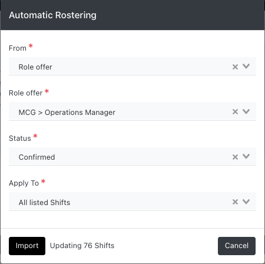Click the Automatic Rostering dialog title
The width and height of the screenshot is (265, 264).
(x=52, y=15)
